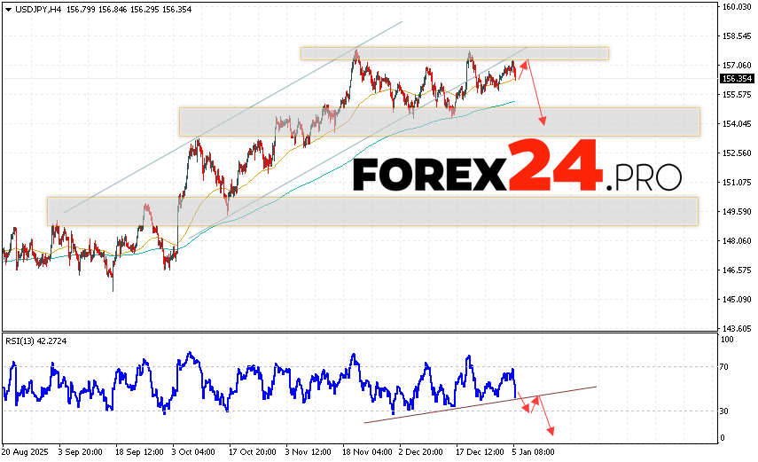The height and width of the screenshot is (462, 758).
Task: Click the 5 Jan 08:00 date label
Action: tap(535, 450)
